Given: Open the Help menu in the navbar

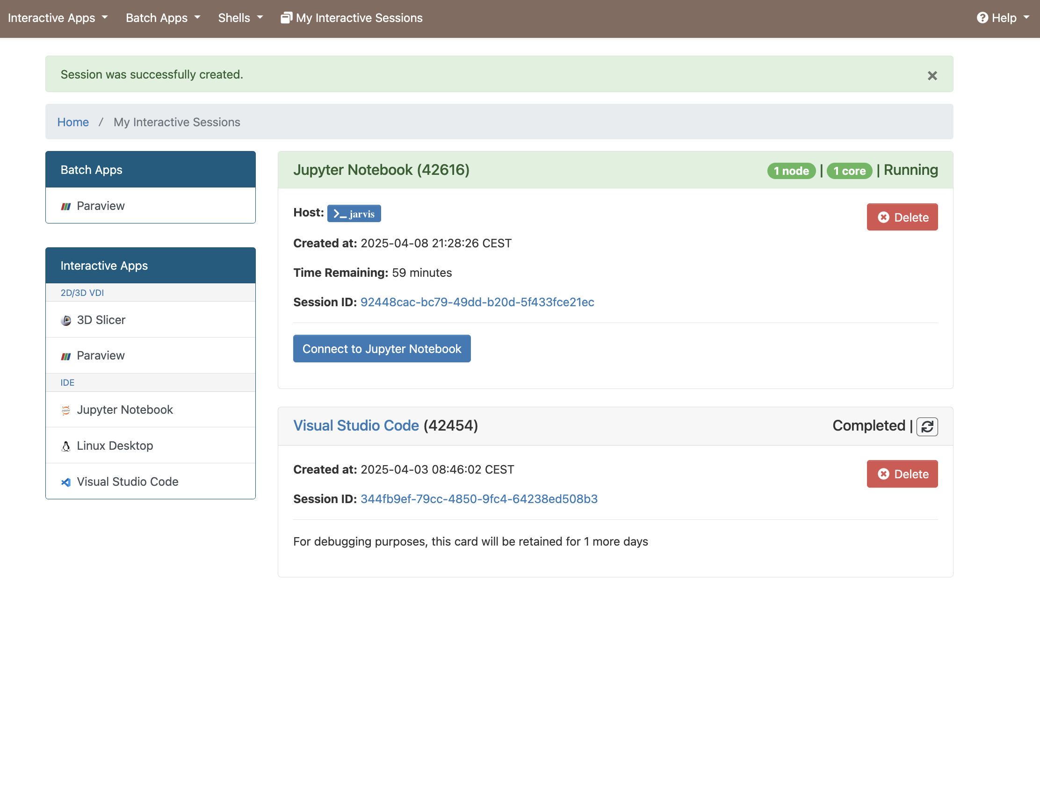Looking at the screenshot, I should click(x=1003, y=18).
